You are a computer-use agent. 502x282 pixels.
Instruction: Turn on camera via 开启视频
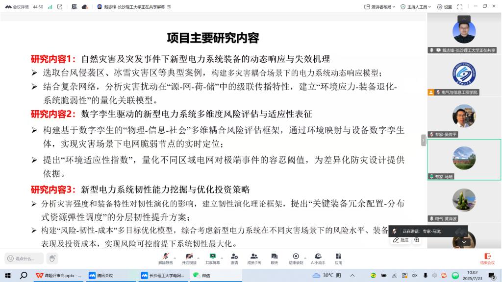point(189,258)
